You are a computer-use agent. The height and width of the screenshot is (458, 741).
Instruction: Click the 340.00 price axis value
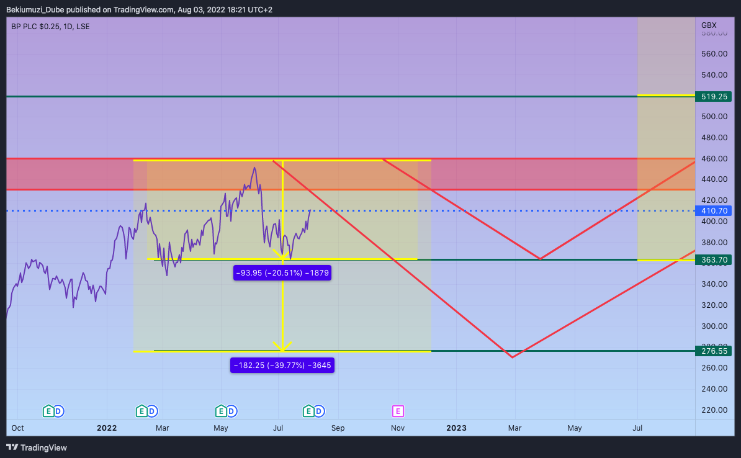coord(714,284)
